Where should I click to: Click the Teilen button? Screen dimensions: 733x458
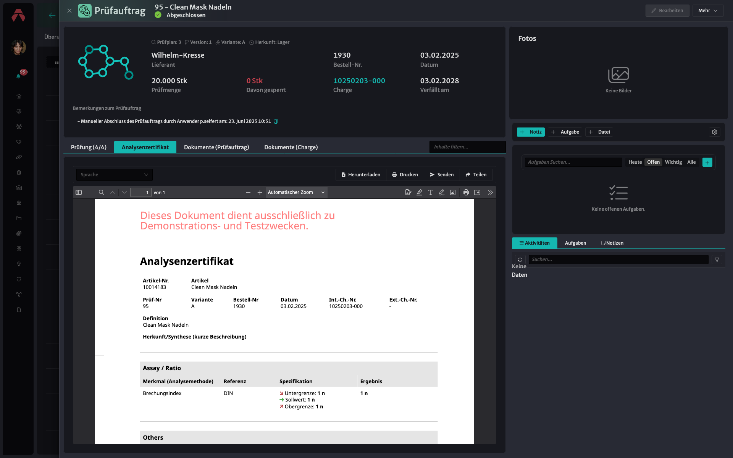(476, 175)
